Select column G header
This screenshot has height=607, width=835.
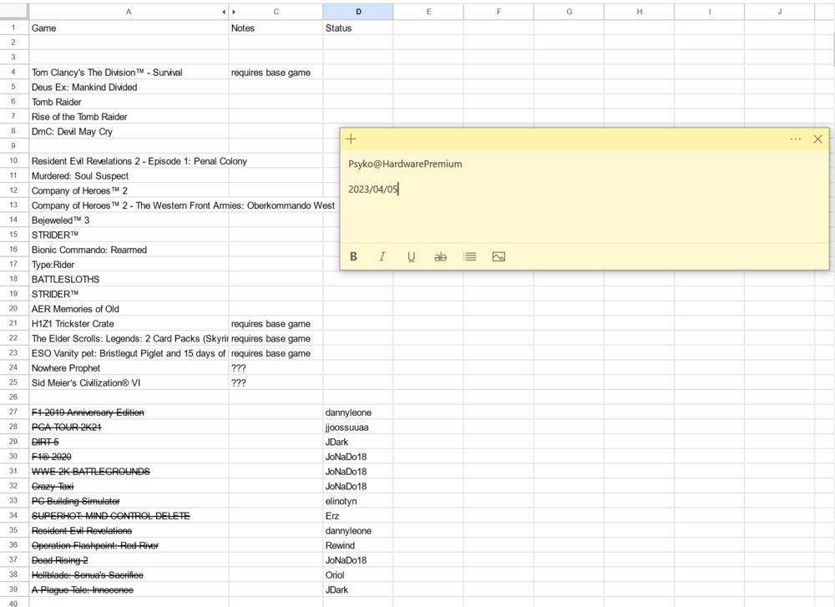click(x=569, y=12)
